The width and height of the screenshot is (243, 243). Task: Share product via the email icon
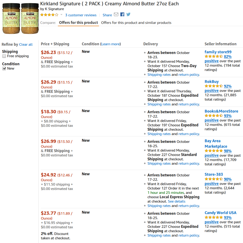click(x=116, y=15)
